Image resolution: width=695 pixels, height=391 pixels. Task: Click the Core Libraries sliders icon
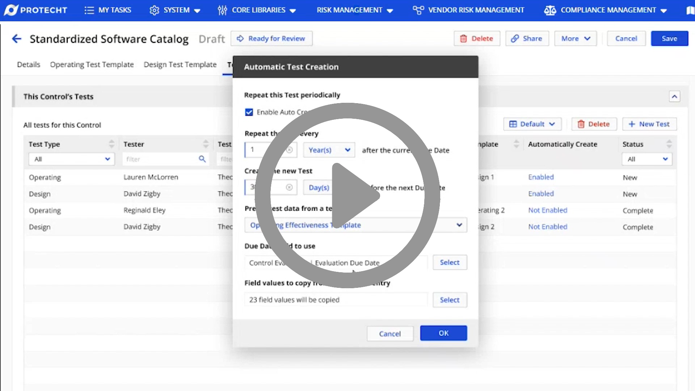pos(222,10)
